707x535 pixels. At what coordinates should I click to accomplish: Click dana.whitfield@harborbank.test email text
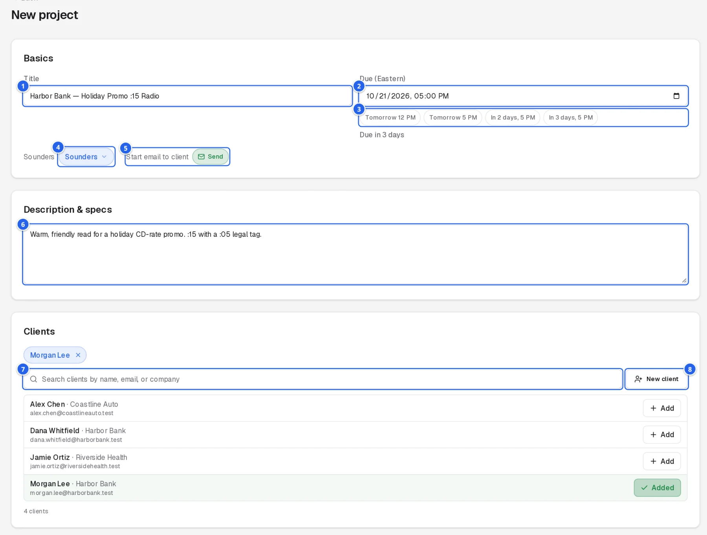pyautogui.click(x=76, y=440)
